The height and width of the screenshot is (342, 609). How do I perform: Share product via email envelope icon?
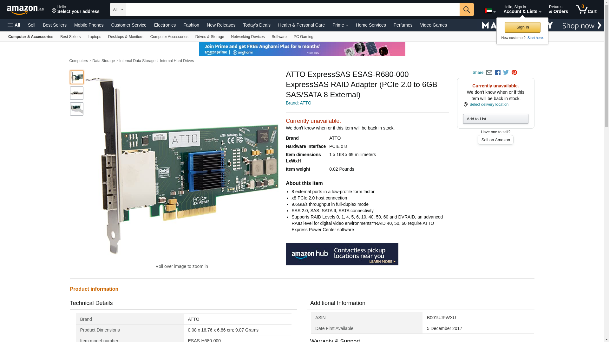[x=489, y=73]
